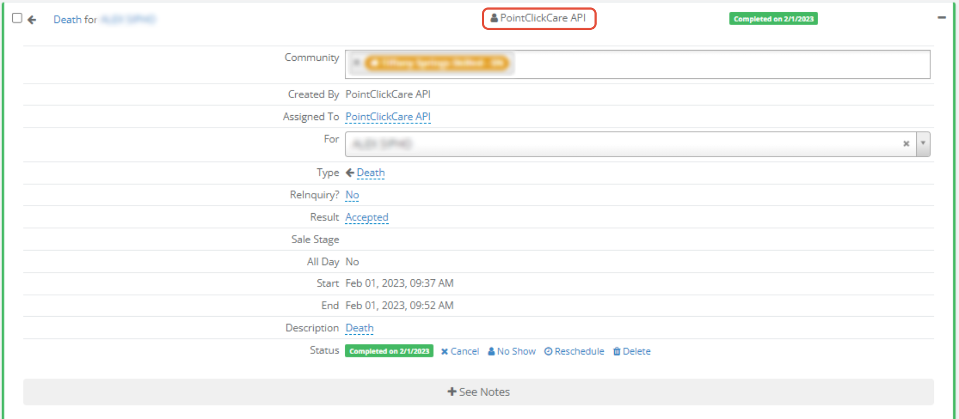The width and height of the screenshot is (959, 419).
Task: Click inside the Community input field
Action: click(638, 65)
